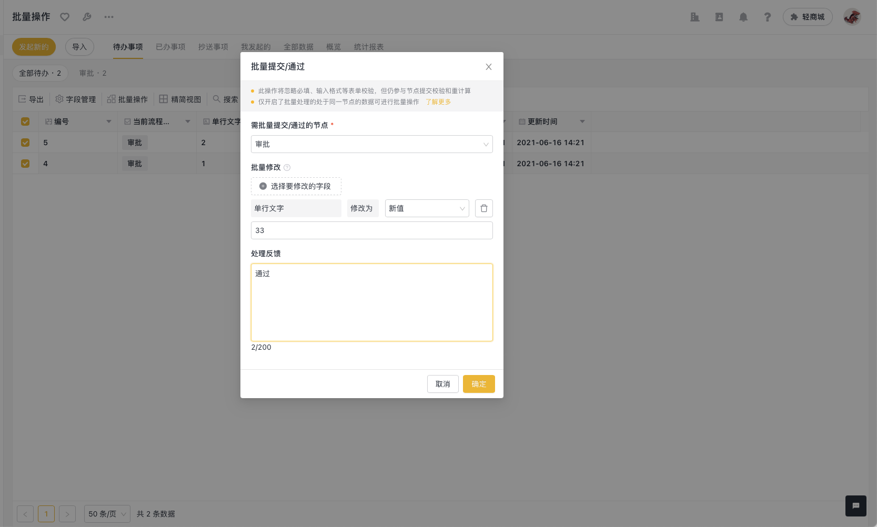Open the 了解更多 link
The height and width of the screenshot is (527, 877).
coord(438,102)
